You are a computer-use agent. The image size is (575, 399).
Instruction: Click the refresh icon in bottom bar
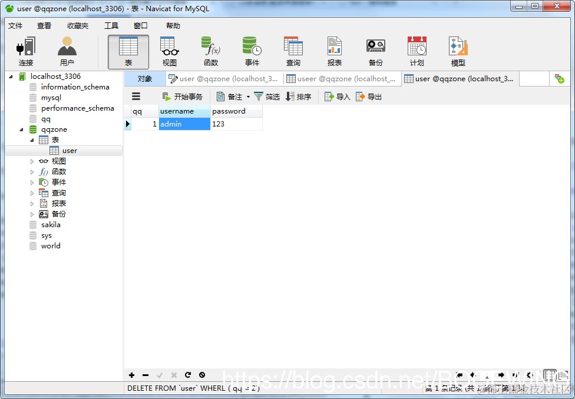coord(188,375)
